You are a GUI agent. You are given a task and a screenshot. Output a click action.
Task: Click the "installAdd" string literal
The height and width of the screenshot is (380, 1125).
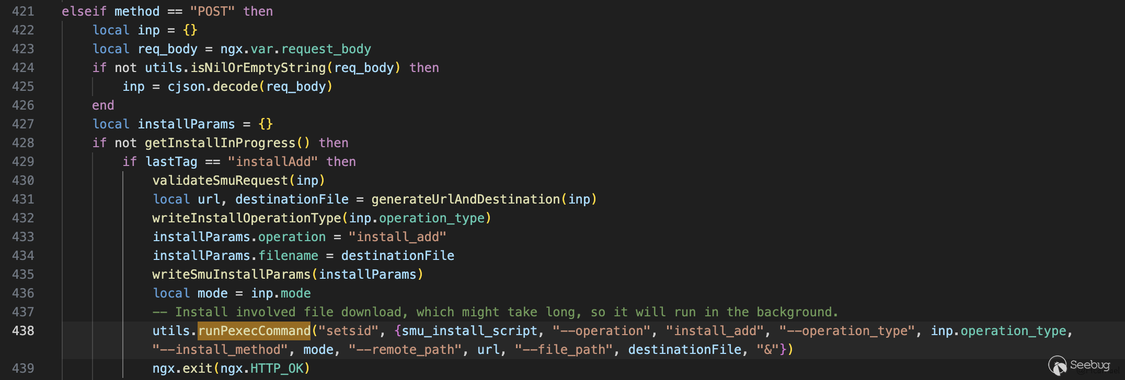coord(272,162)
